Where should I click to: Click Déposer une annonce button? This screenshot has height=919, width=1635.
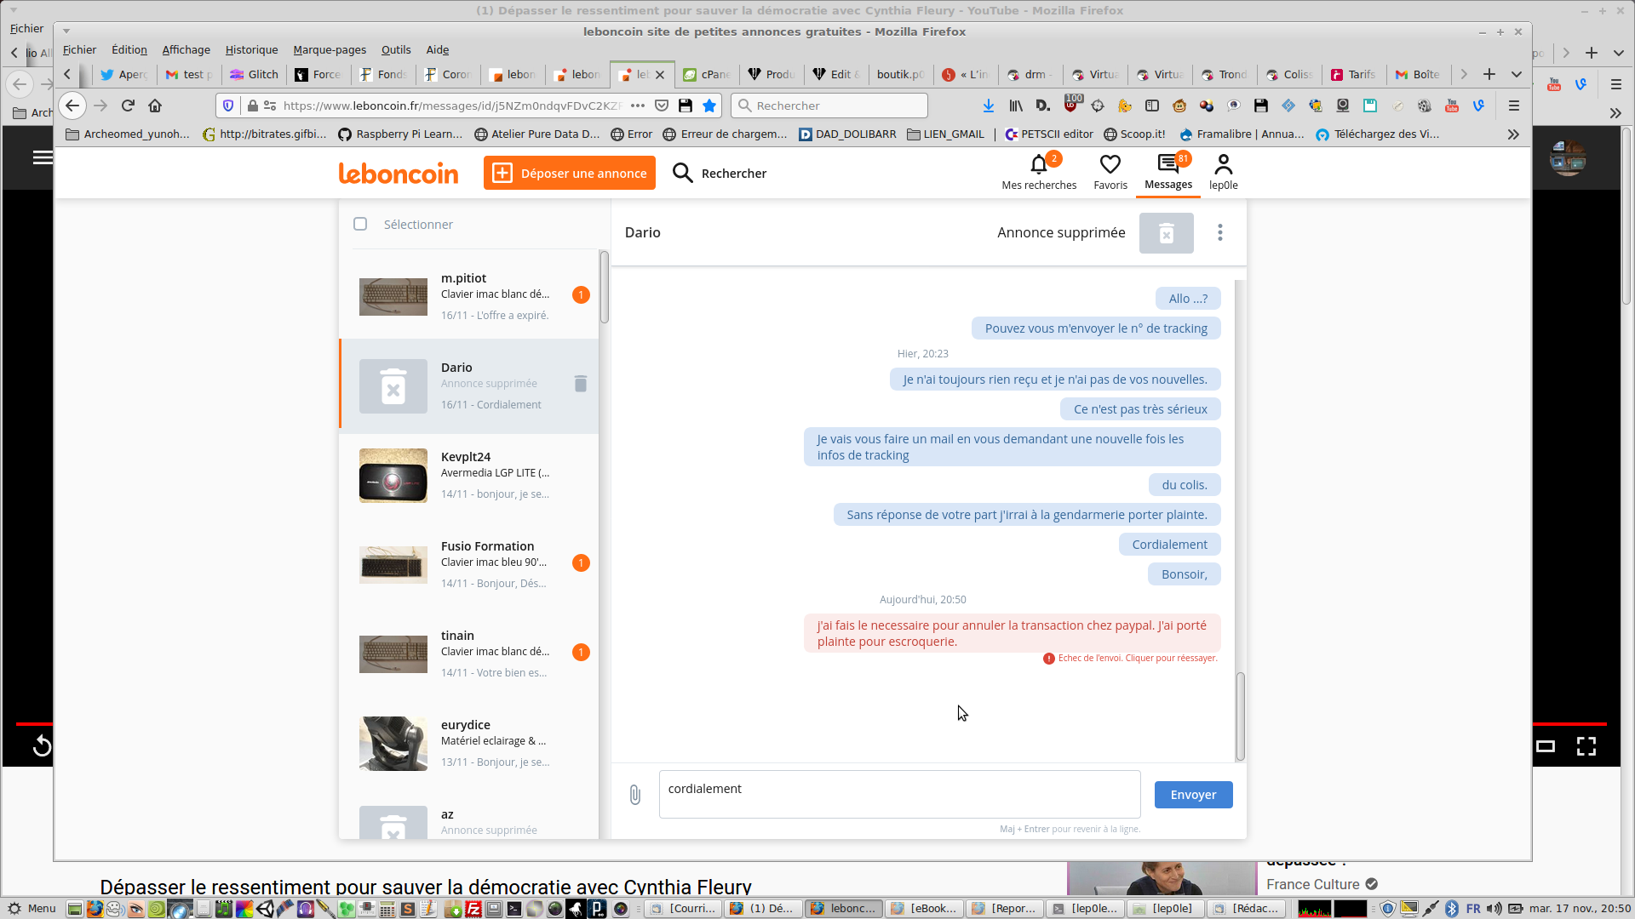click(570, 173)
